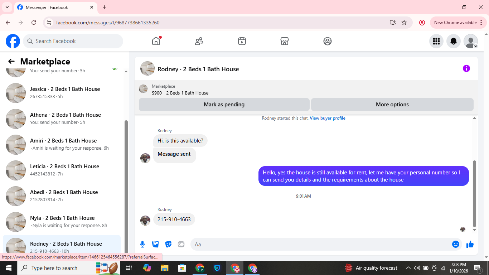This screenshot has width=489, height=275.
Task: Open Microsoft Store on taskbar
Action: pos(182,268)
